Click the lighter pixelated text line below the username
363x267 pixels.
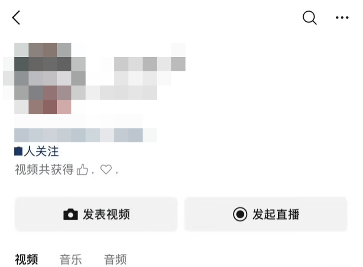[143, 79]
